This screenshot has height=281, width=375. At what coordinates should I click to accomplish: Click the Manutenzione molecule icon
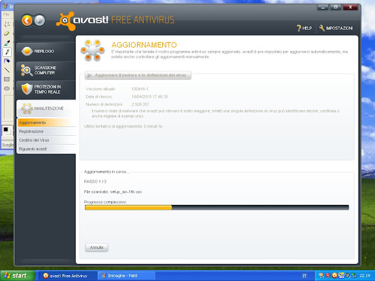(27, 108)
